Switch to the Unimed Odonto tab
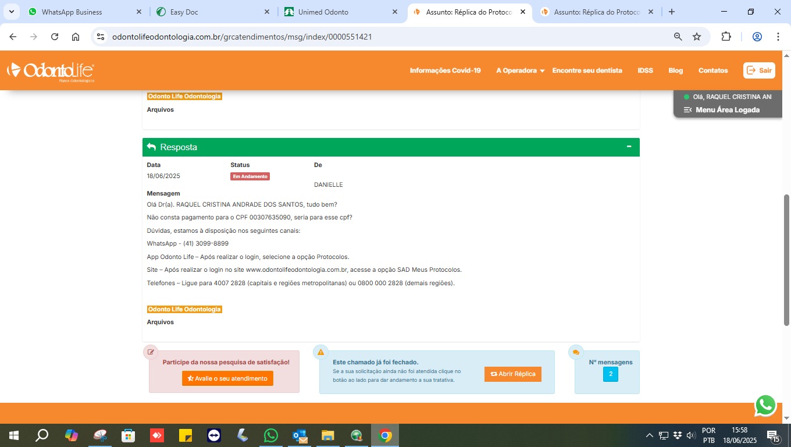Viewport: 791px width, 447px height. [x=341, y=12]
